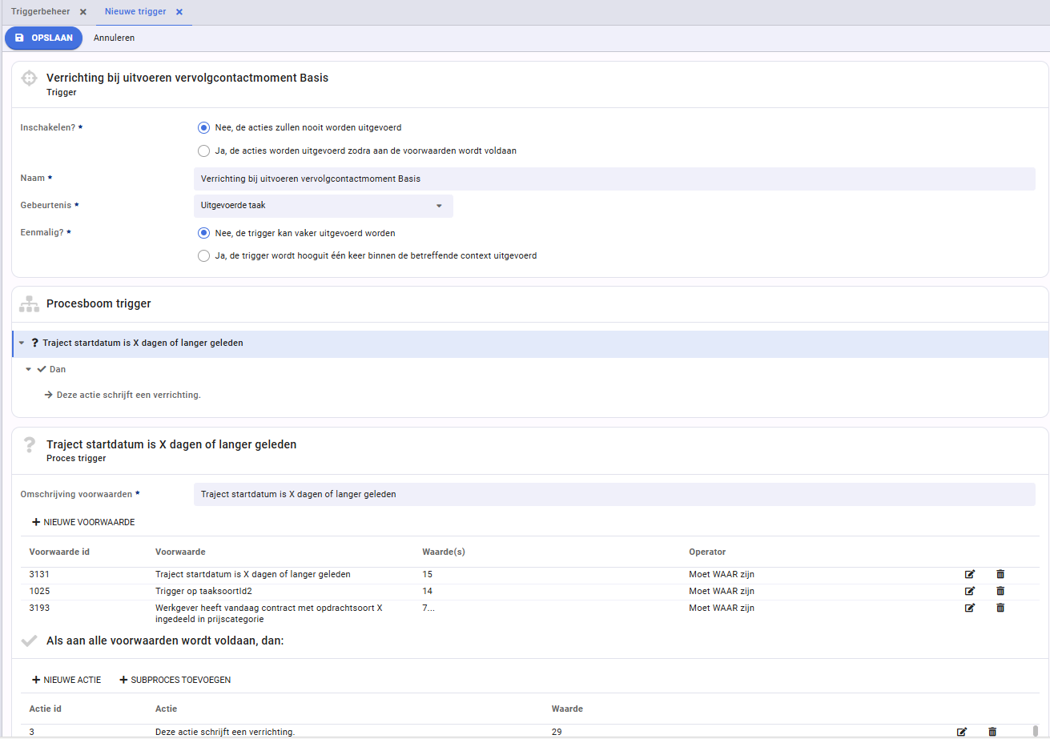The width and height of the screenshot is (1050, 739).
Task: Switch to the Triggerbeheer tab
Action: coord(40,12)
